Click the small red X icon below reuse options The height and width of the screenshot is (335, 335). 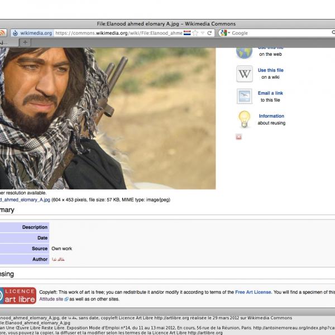tap(238, 137)
